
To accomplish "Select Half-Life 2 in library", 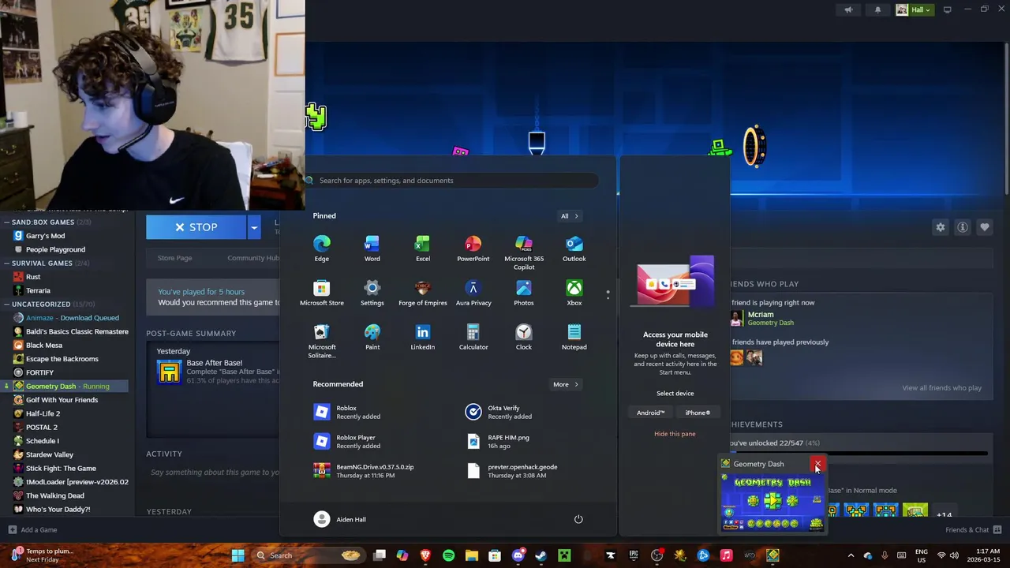I will pyautogui.click(x=43, y=413).
